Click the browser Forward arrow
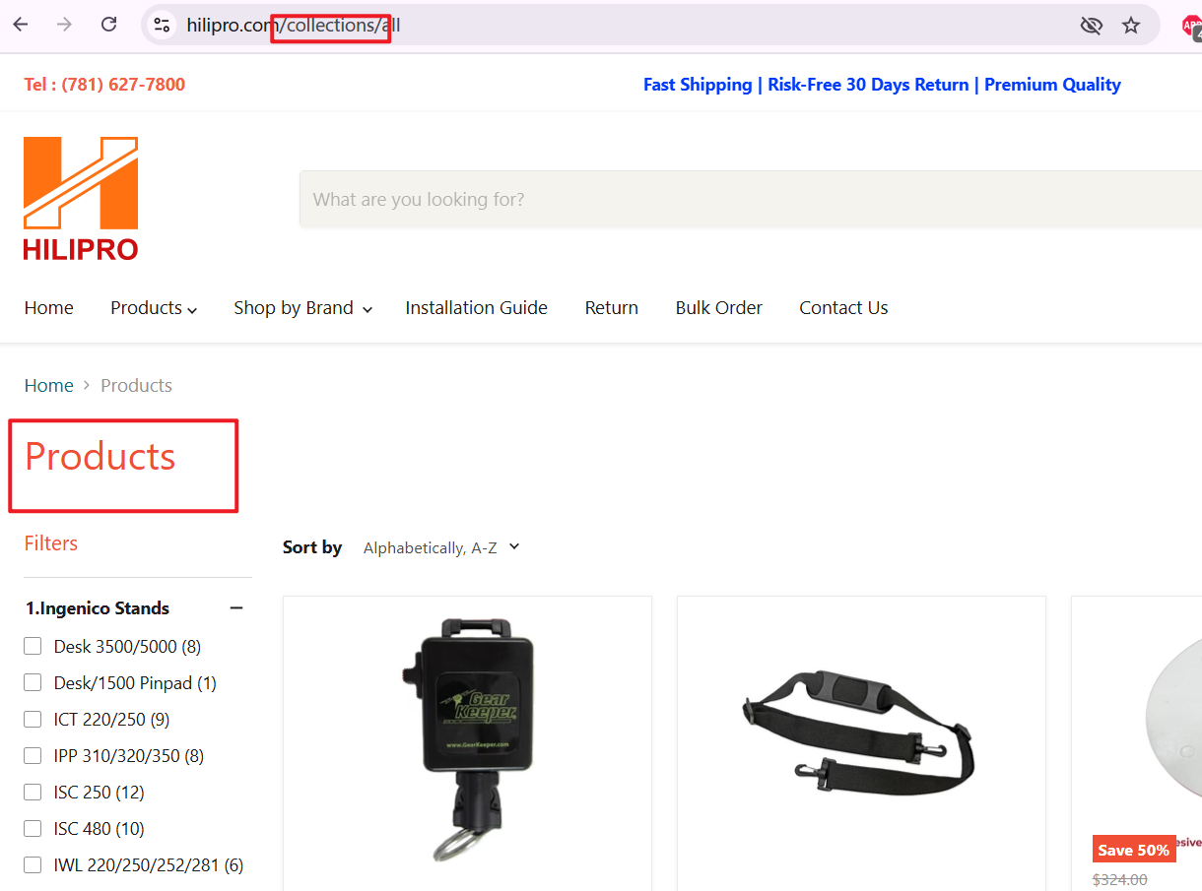 click(x=65, y=25)
